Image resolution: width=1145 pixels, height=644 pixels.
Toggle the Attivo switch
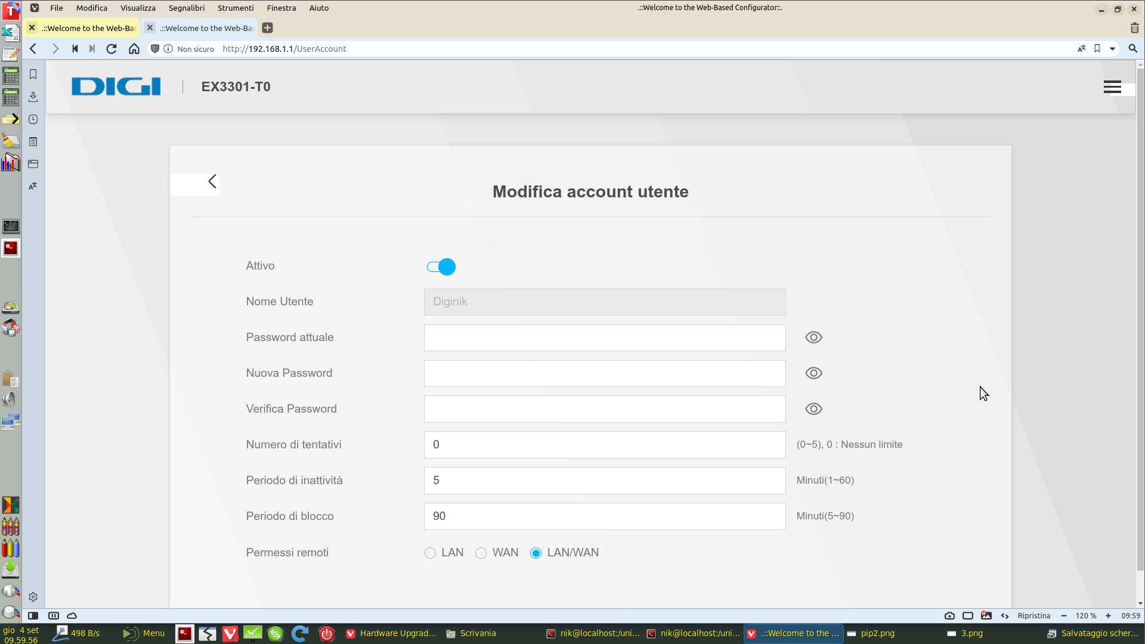[441, 267]
